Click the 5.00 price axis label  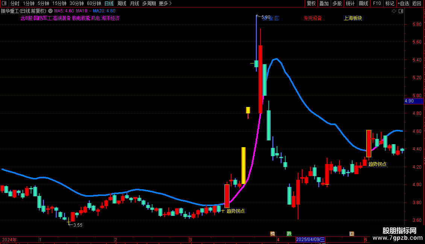417,95
